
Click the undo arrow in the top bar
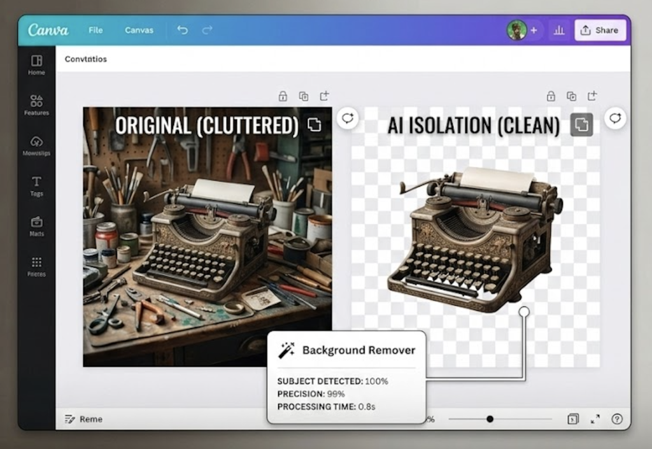[x=183, y=30]
